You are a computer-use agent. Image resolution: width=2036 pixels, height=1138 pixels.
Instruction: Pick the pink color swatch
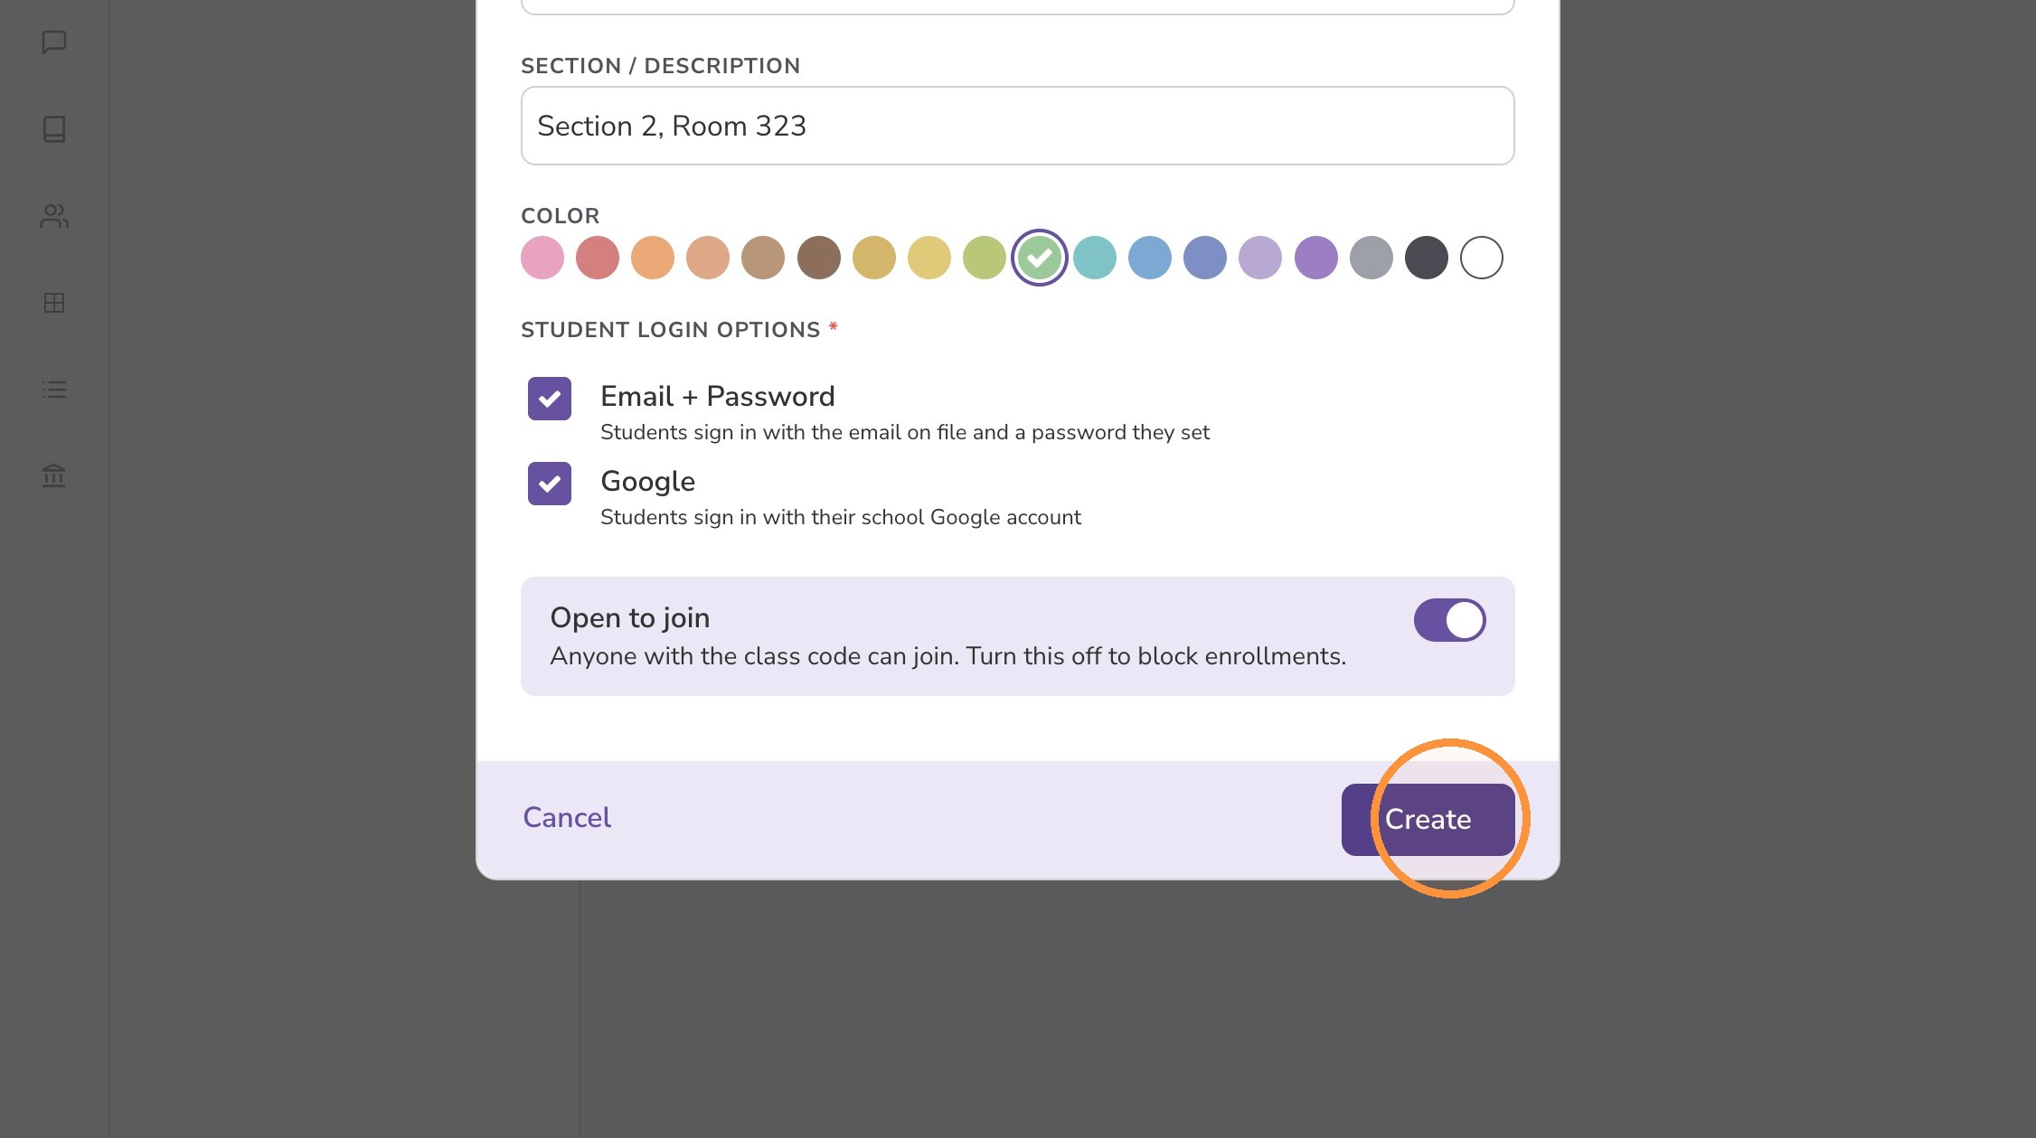[542, 258]
